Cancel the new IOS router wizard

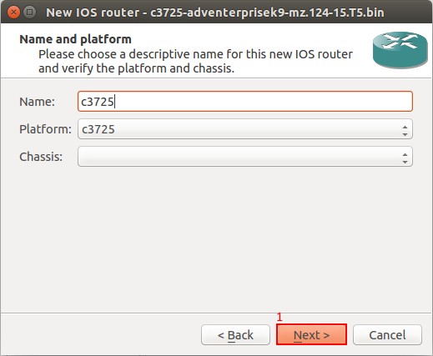pos(387,334)
